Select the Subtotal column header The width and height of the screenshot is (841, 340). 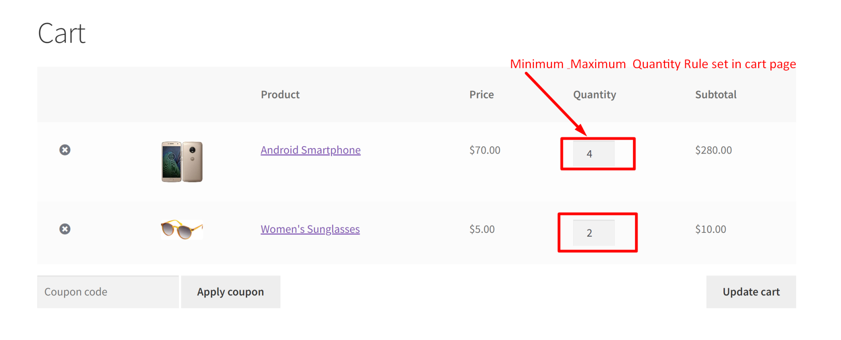tap(716, 94)
